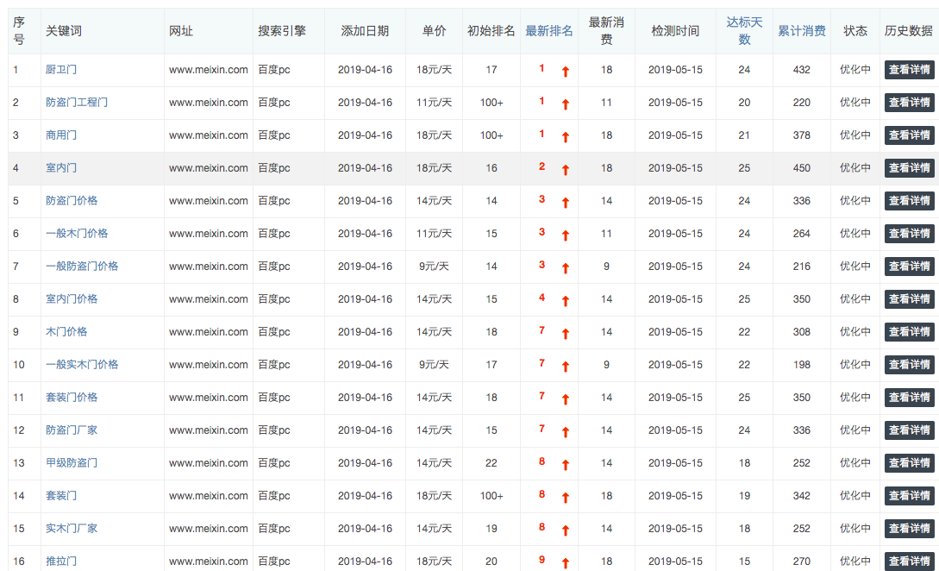Click 优化中 status in 推拉门 row
The width and height of the screenshot is (939, 571).
(855, 562)
